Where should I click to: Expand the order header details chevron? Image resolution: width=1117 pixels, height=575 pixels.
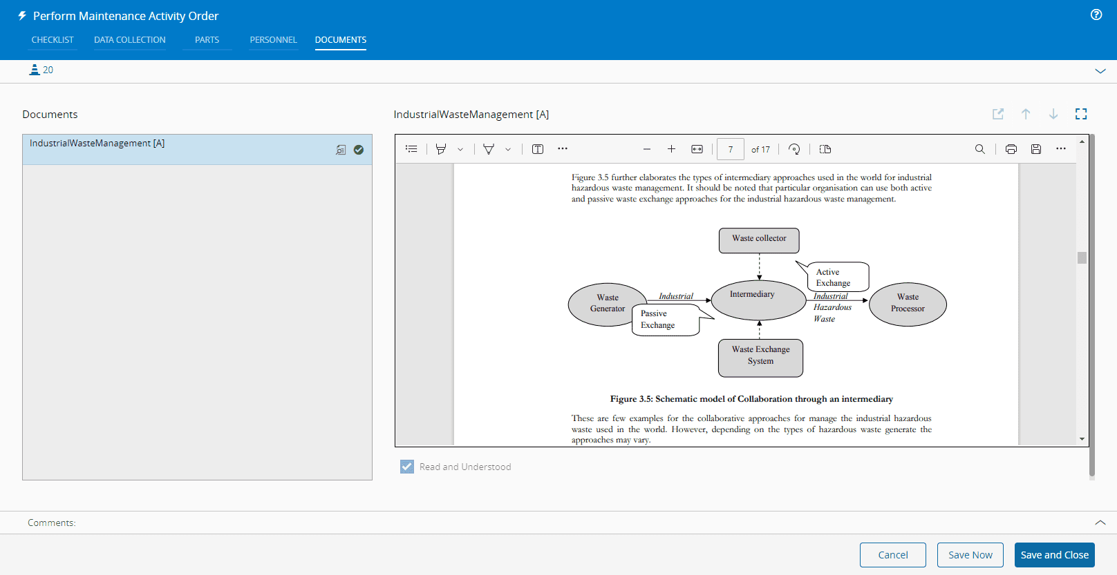coord(1100,71)
